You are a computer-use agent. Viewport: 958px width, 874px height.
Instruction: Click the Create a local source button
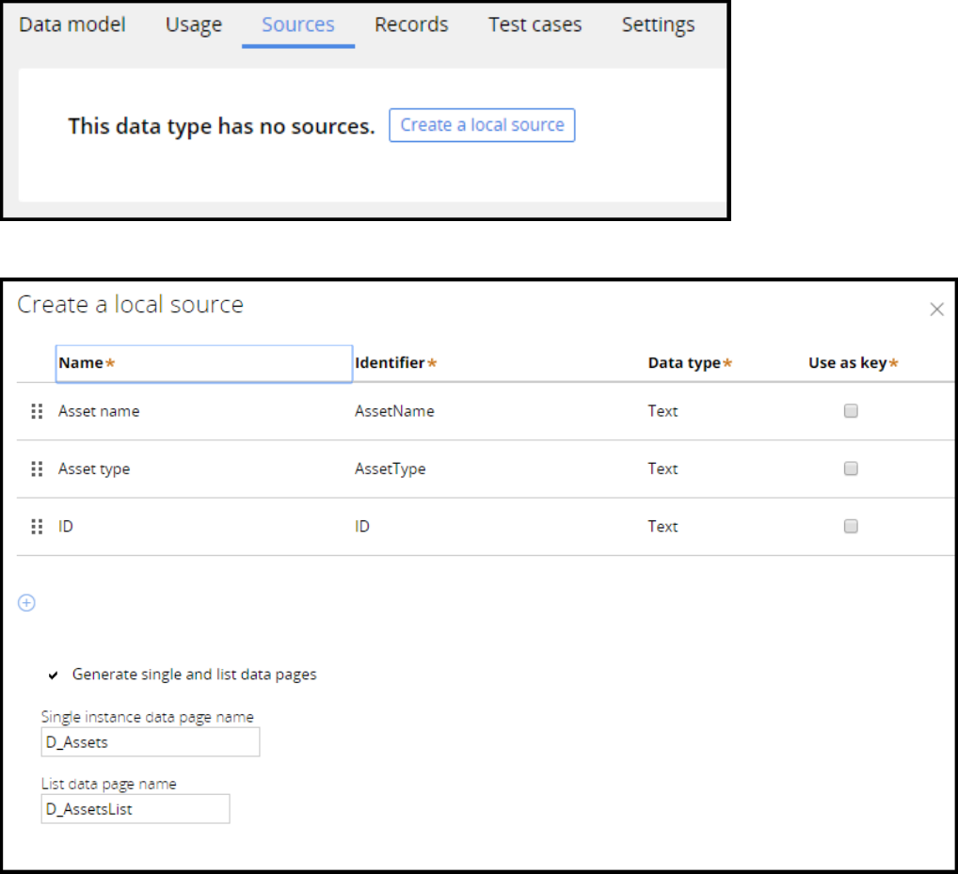(482, 125)
